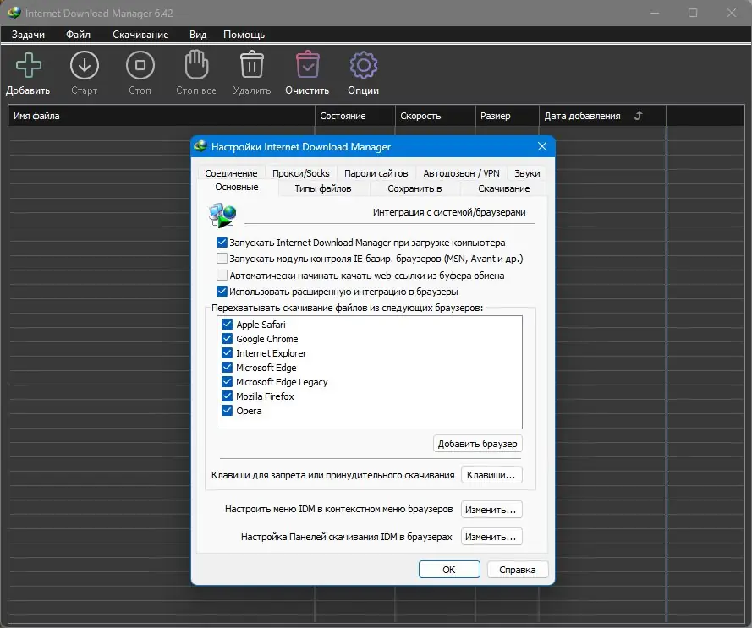752x628 pixels.
Task: Click the browser integration icon in the dialog
Action: click(220, 216)
